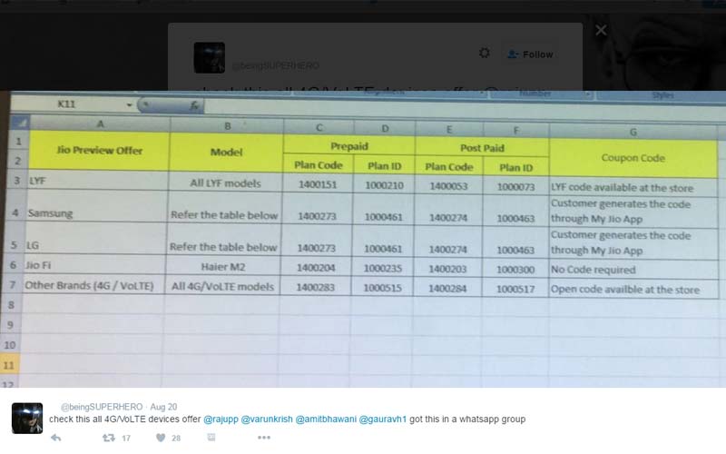726x454 pixels.
Task: Select column B header
Action: [x=227, y=126]
